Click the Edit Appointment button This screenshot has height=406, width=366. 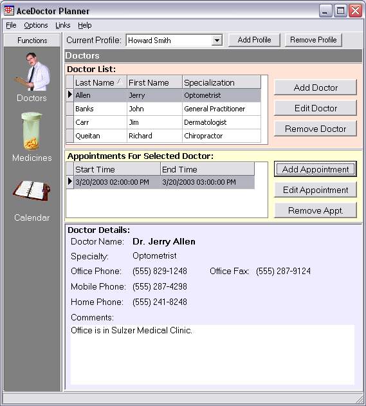[x=315, y=190]
